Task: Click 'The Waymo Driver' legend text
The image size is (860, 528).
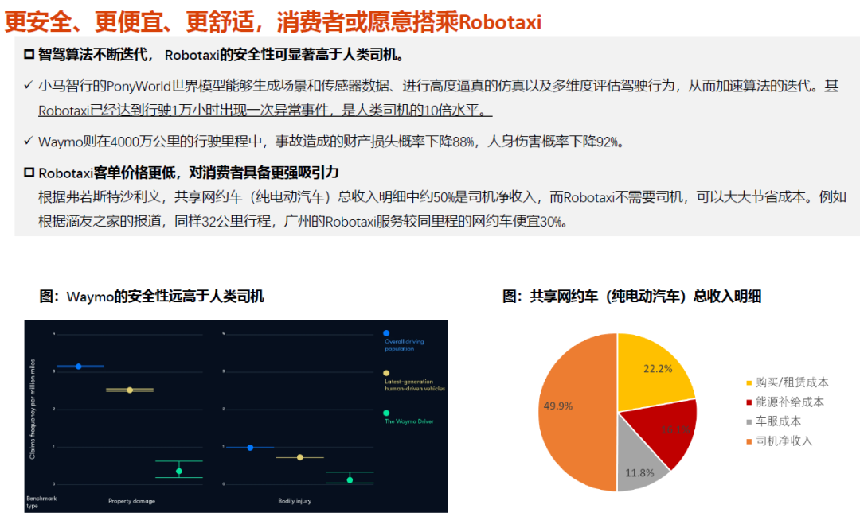Action: point(409,421)
